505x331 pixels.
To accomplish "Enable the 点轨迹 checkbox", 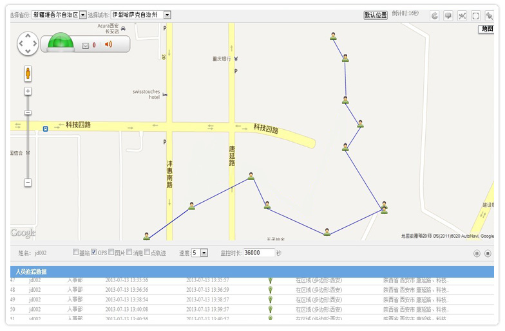I will tap(148, 252).
